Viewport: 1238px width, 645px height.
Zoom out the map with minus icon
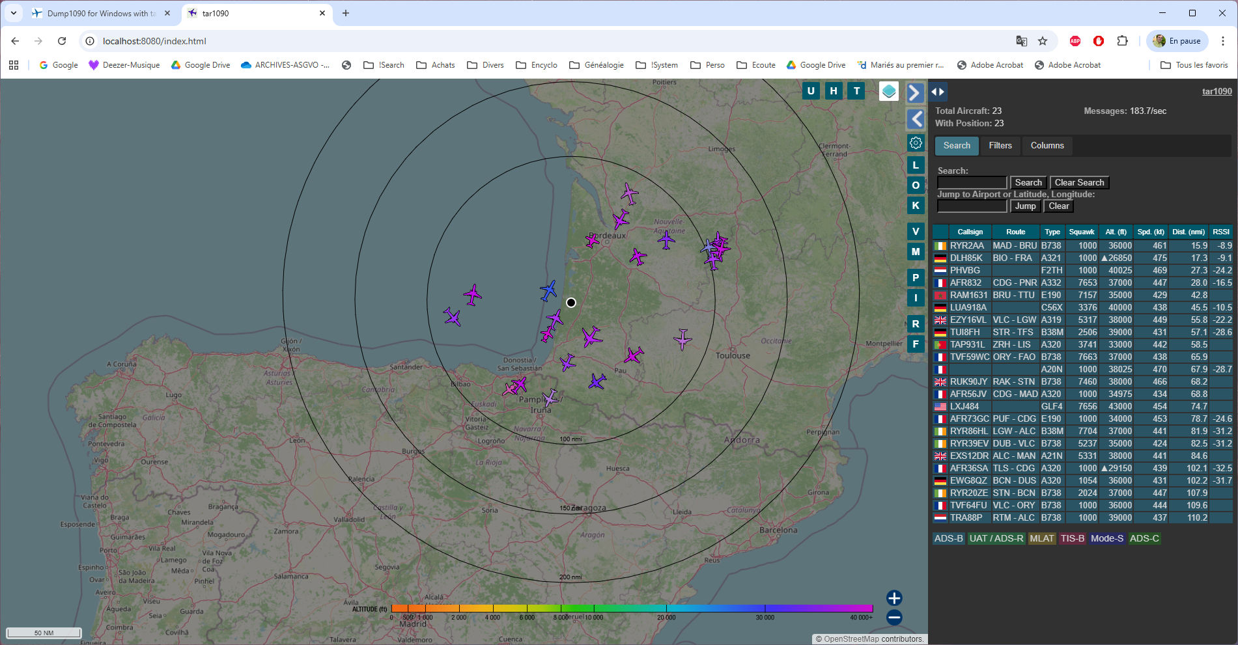(x=894, y=618)
